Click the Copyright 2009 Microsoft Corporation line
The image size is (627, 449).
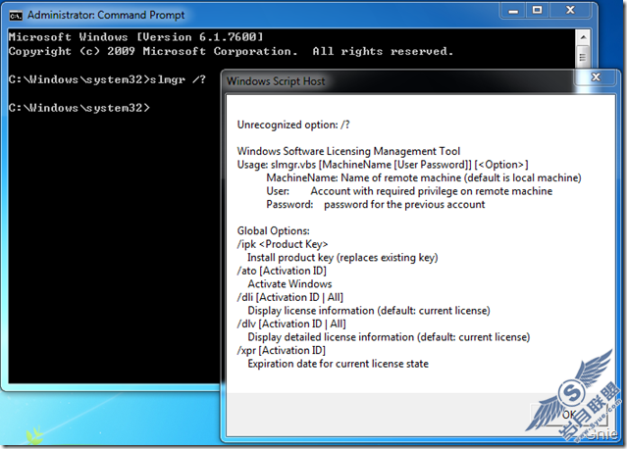pyautogui.click(x=232, y=52)
